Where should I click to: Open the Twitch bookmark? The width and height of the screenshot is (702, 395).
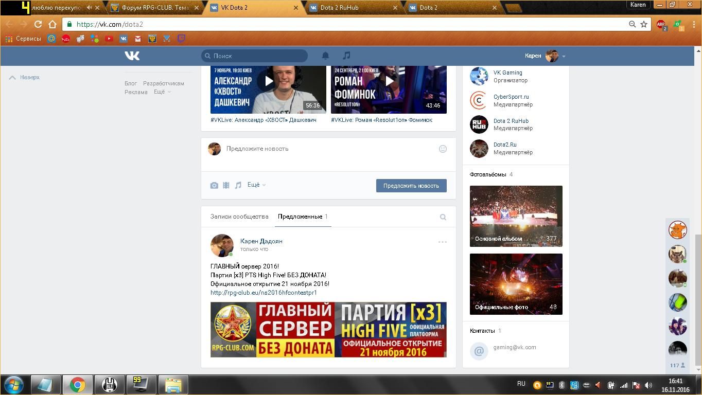click(181, 39)
